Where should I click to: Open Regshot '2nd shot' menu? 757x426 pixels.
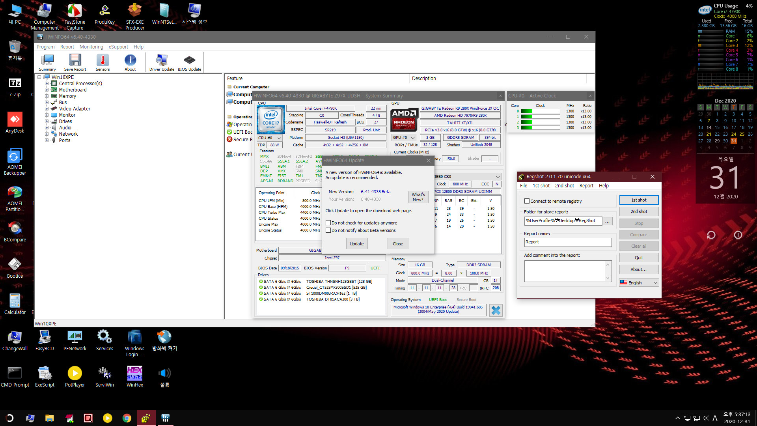pyautogui.click(x=565, y=186)
